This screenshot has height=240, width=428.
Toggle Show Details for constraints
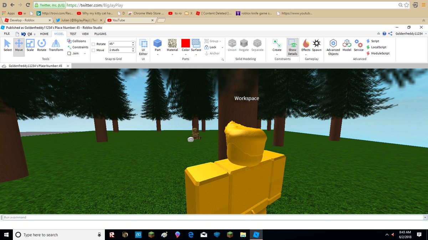tap(292, 47)
